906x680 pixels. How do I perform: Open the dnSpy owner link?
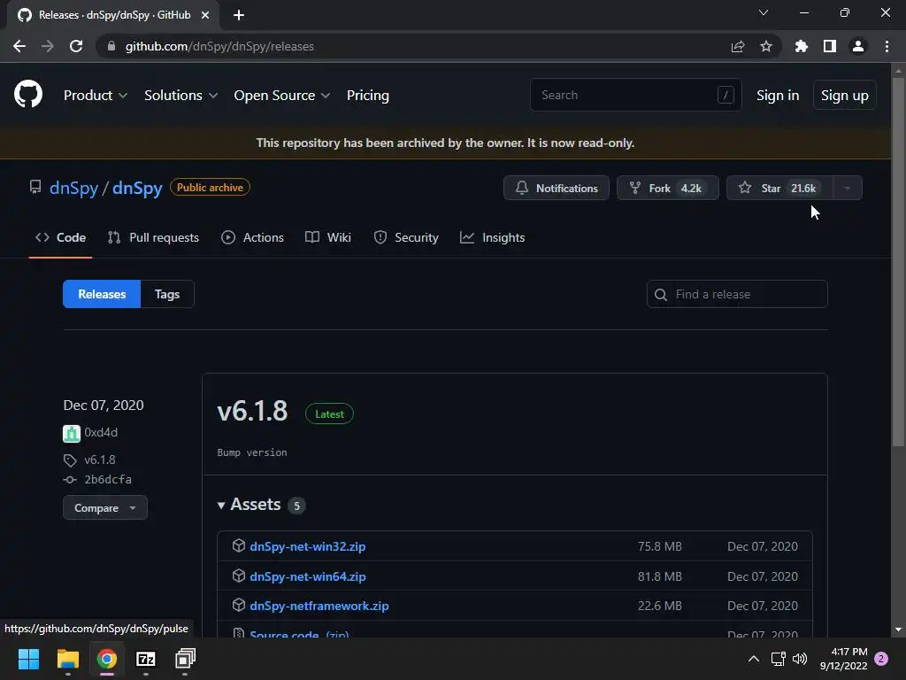click(74, 188)
